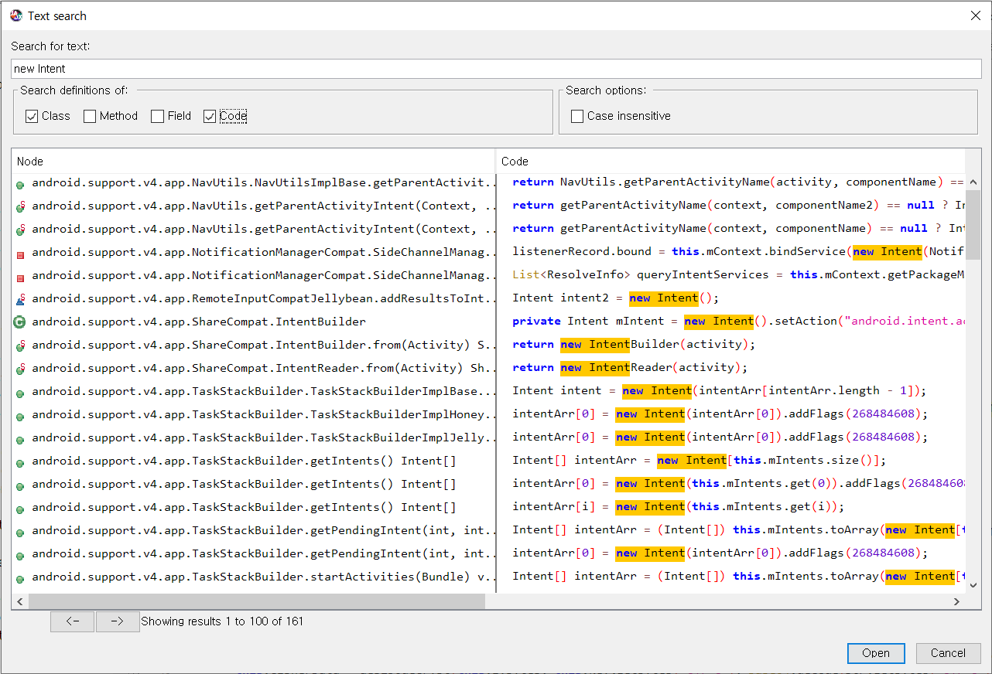Click the Open button

click(876, 653)
